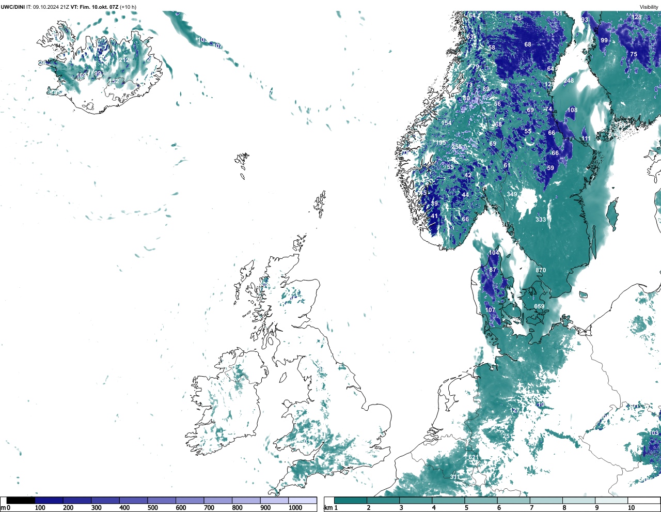Viewport: 661px width, 512px height.
Task: Click the '870' visibility value near Sweden's coast
Action: pyautogui.click(x=541, y=270)
